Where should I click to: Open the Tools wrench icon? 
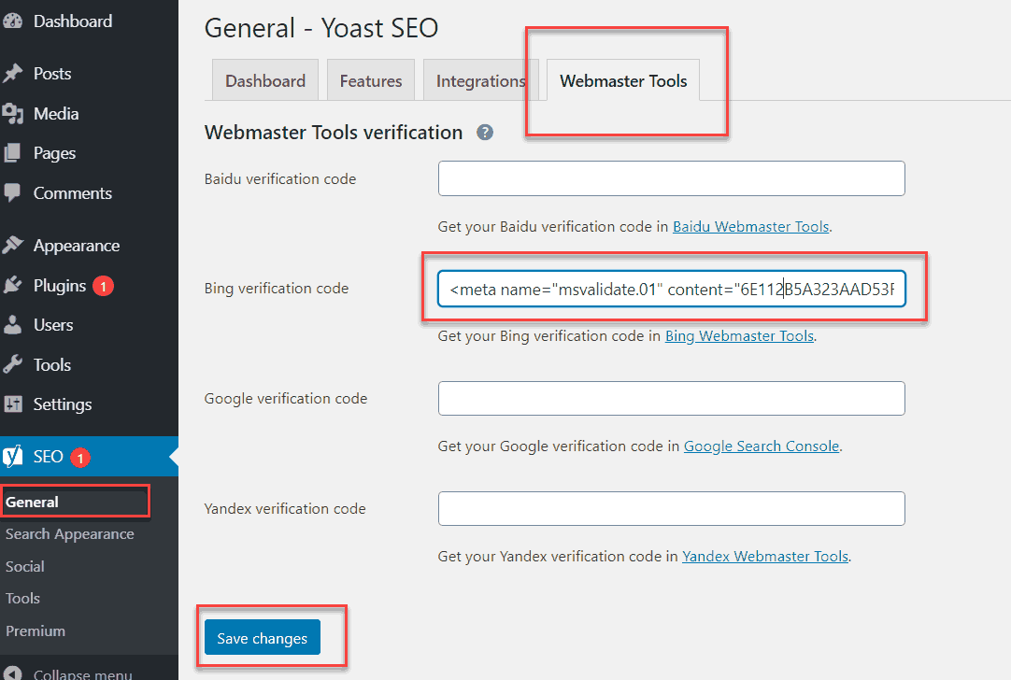15,364
